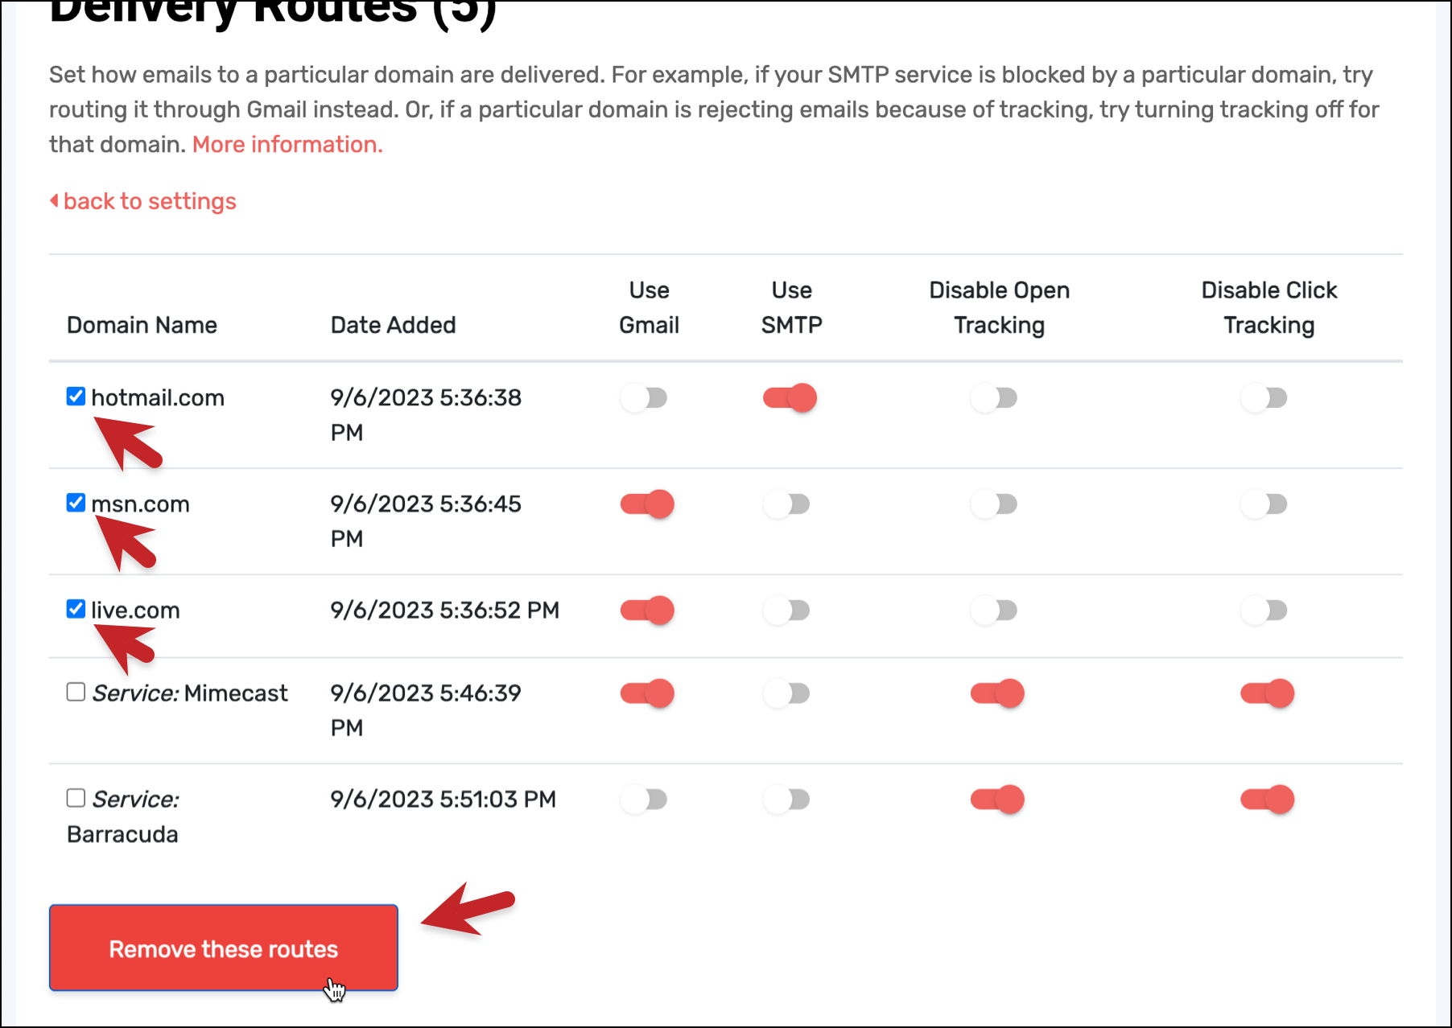Click the Use Gmail column header
This screenshot has width=1452, height=1028.
coord(649,307)
